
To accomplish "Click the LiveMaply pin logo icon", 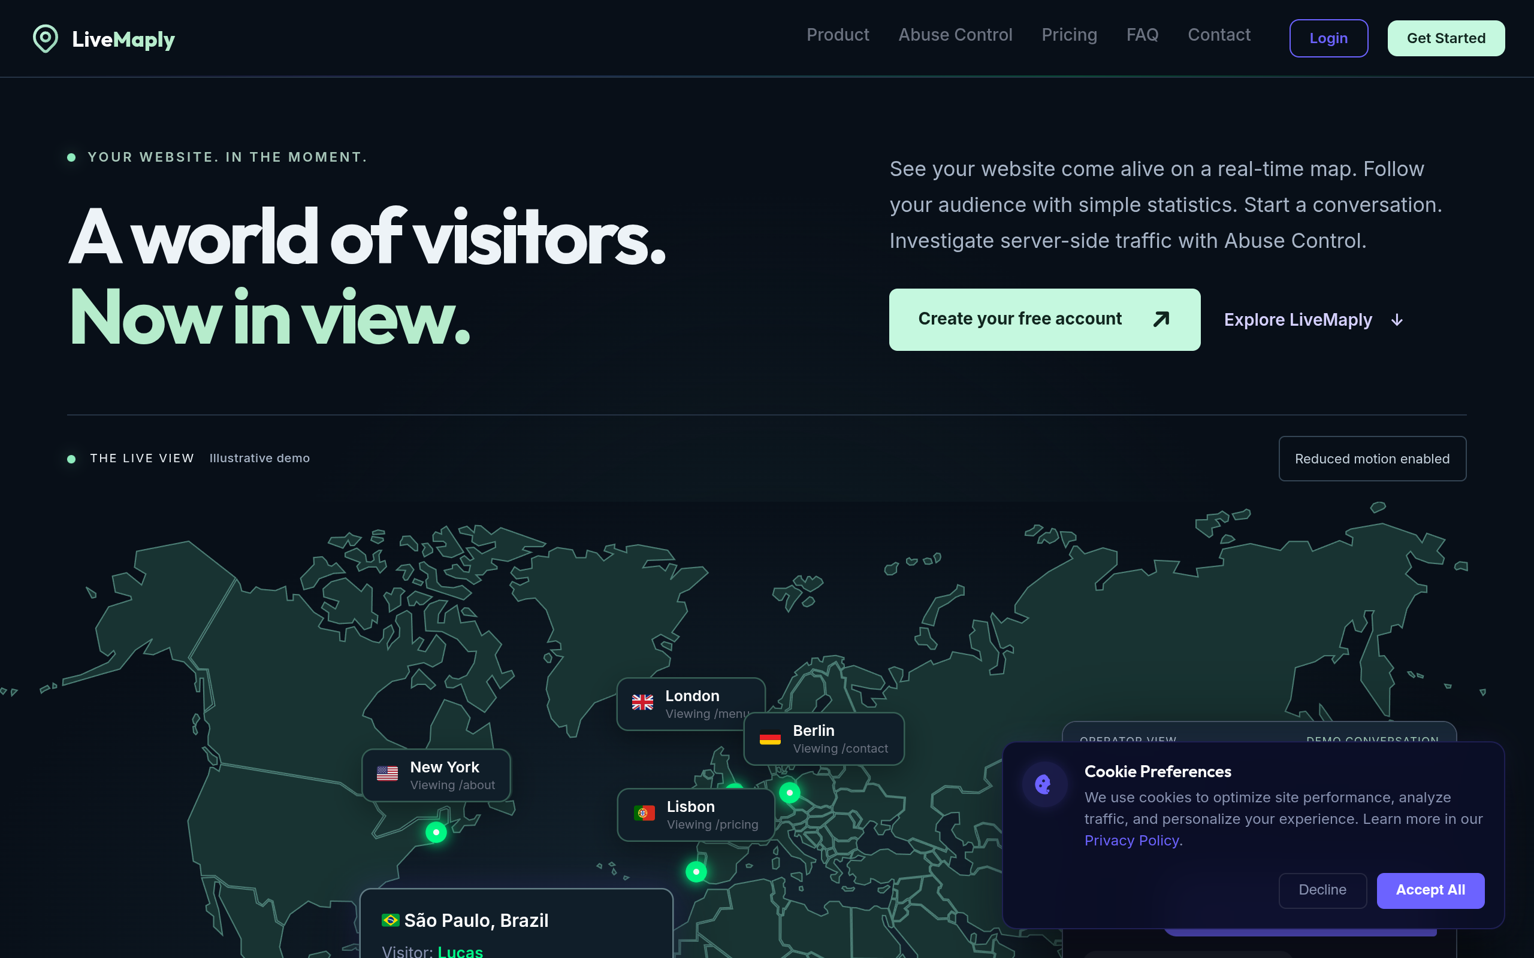I will 45,39.
